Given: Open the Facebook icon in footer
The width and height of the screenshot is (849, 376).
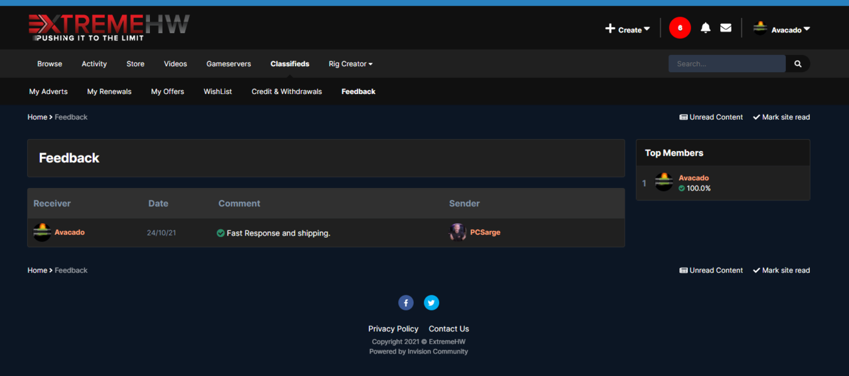Looking at the screenshot, I should click(x=406, y=303).
